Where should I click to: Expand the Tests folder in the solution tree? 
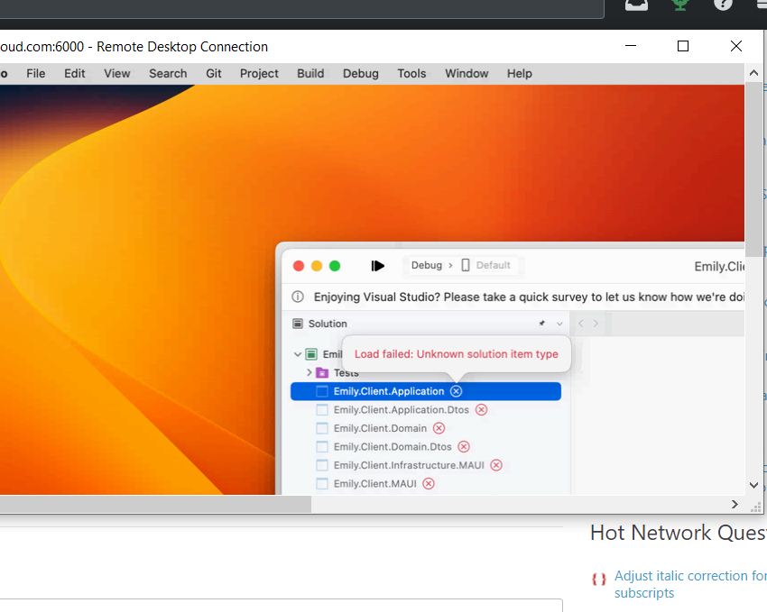coord(311,372)
